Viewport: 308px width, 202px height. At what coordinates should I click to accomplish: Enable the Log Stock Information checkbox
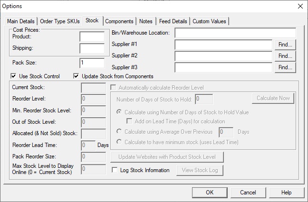coord(115,170)
